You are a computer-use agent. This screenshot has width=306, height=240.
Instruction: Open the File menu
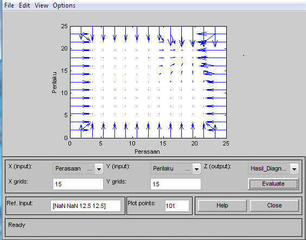pyautogui.click(x=9, y=5)
